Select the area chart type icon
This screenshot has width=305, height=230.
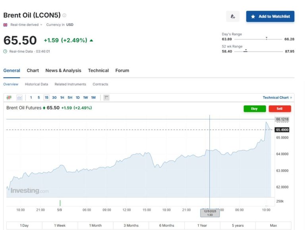[19, 98]
